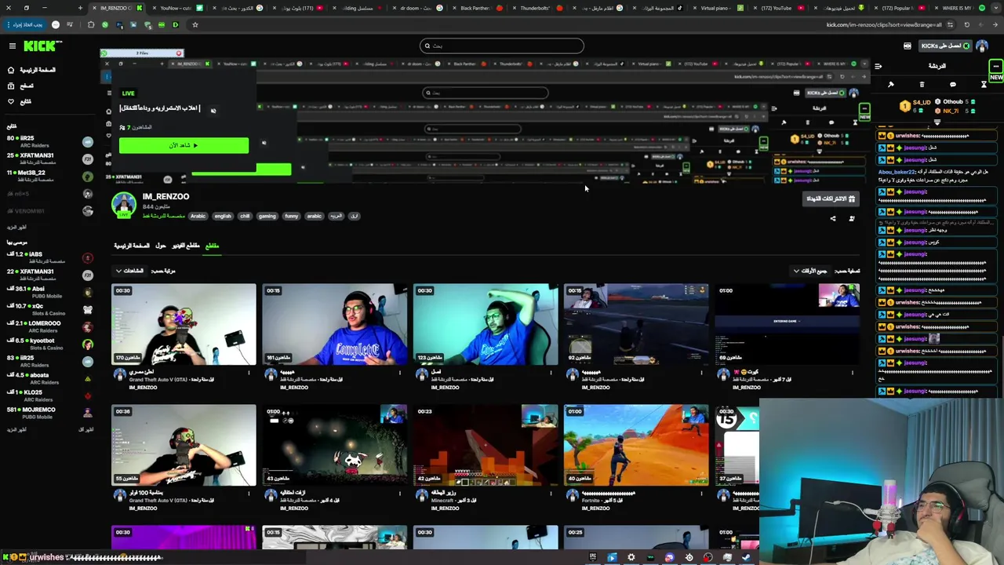This screenshot has height=565, width=1004.
Task: Open the sidebar Following heart item
Action: [20, 101]
